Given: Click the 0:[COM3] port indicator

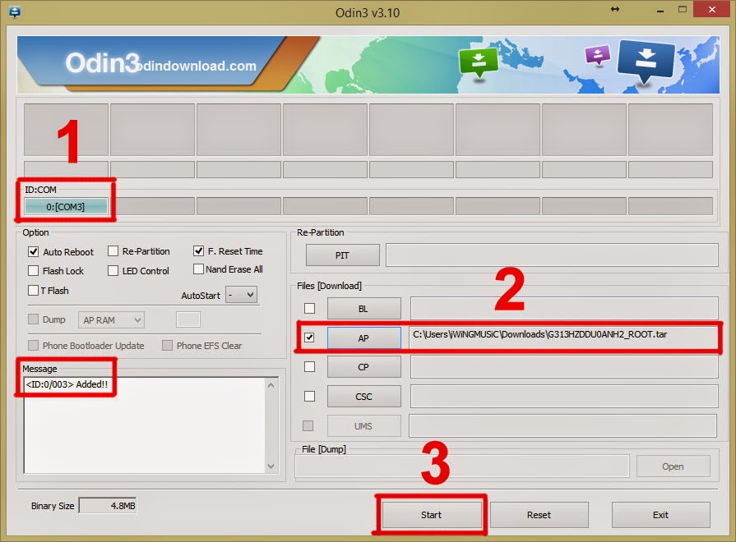Looking at the screenshot, I should pyautogui.click(x=66, y=206).
